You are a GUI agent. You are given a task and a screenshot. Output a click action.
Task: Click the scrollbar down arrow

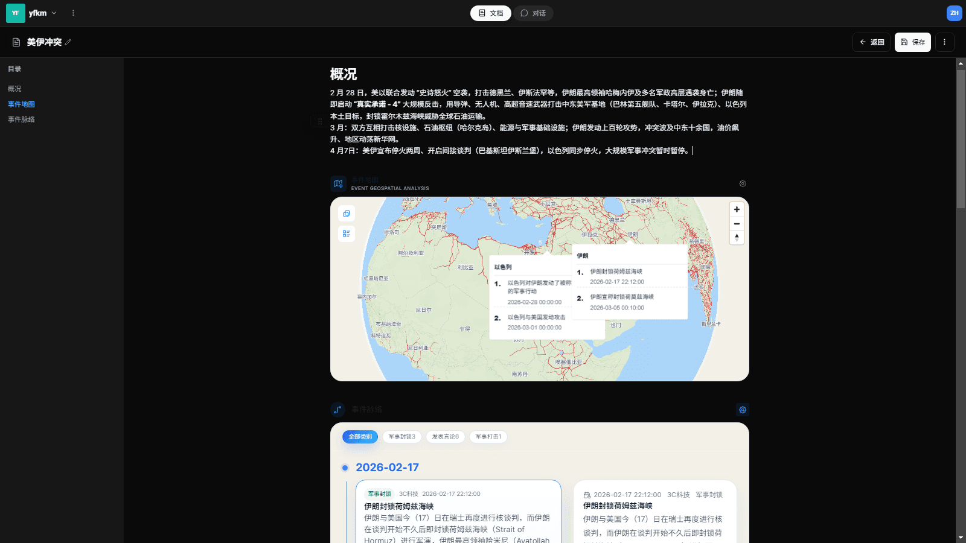pos(961,538)
